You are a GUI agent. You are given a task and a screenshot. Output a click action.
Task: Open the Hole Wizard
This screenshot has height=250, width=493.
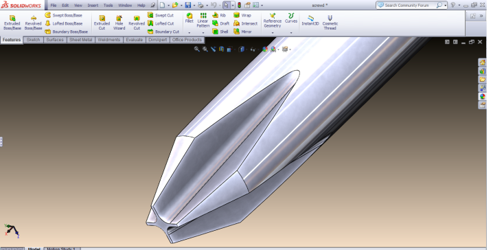(119, 23)
